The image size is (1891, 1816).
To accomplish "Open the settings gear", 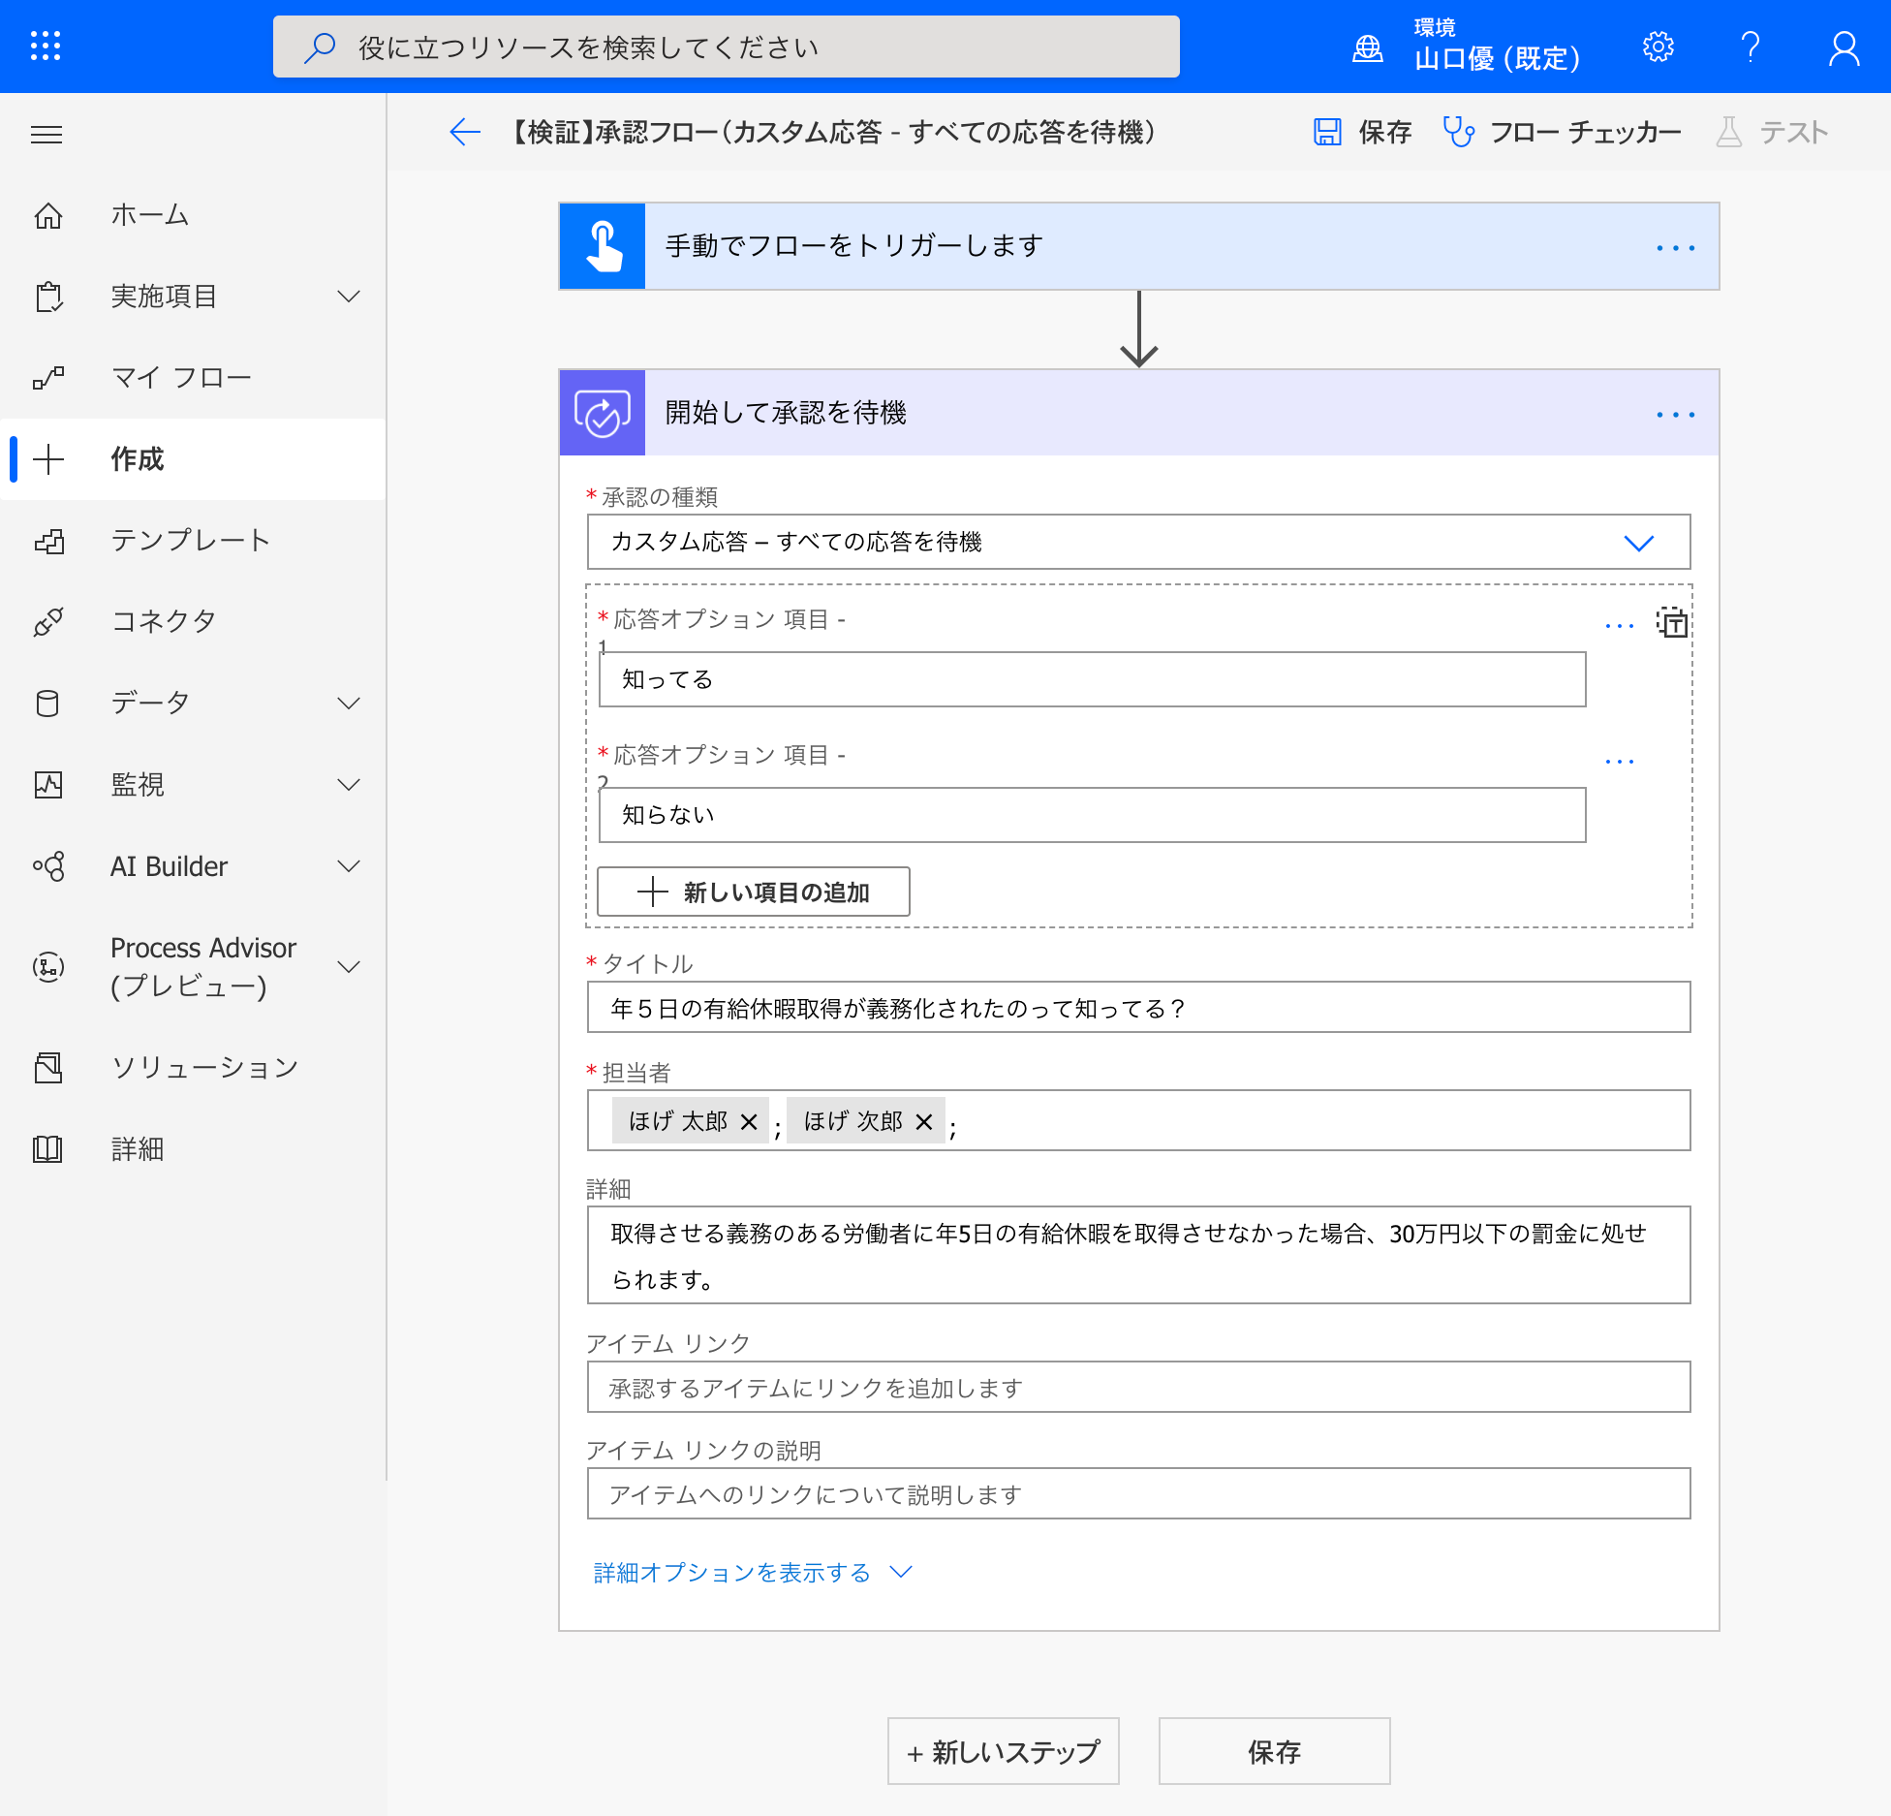I will pos(1658,46).
